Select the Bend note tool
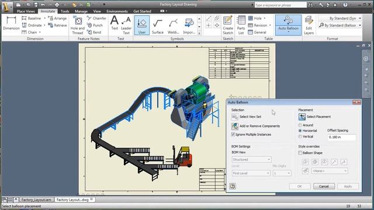 94,32
